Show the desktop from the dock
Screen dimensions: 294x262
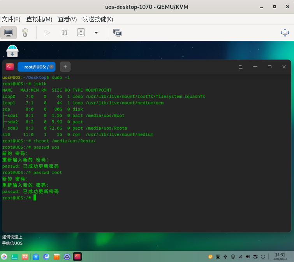pyautogui.click(x=14, y=257)
